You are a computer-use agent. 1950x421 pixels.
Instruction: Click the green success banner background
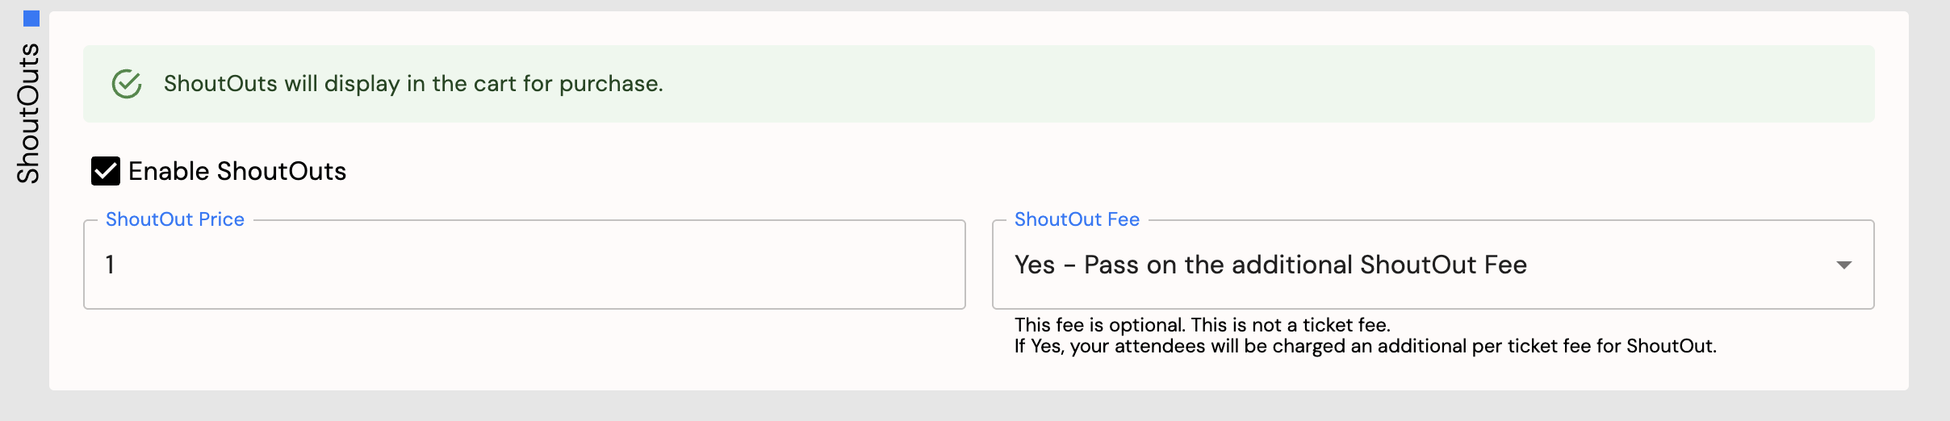[1211, 84]
